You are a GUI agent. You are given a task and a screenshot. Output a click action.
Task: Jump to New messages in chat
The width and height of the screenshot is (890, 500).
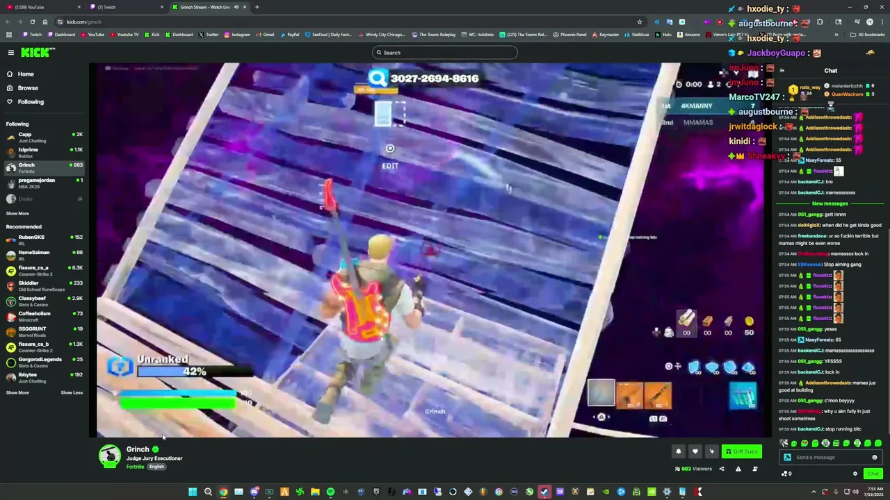(830, 203)
